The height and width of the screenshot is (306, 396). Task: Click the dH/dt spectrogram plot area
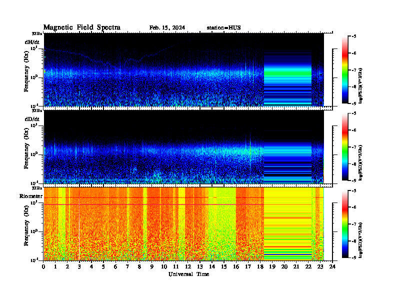click(184, 69)
